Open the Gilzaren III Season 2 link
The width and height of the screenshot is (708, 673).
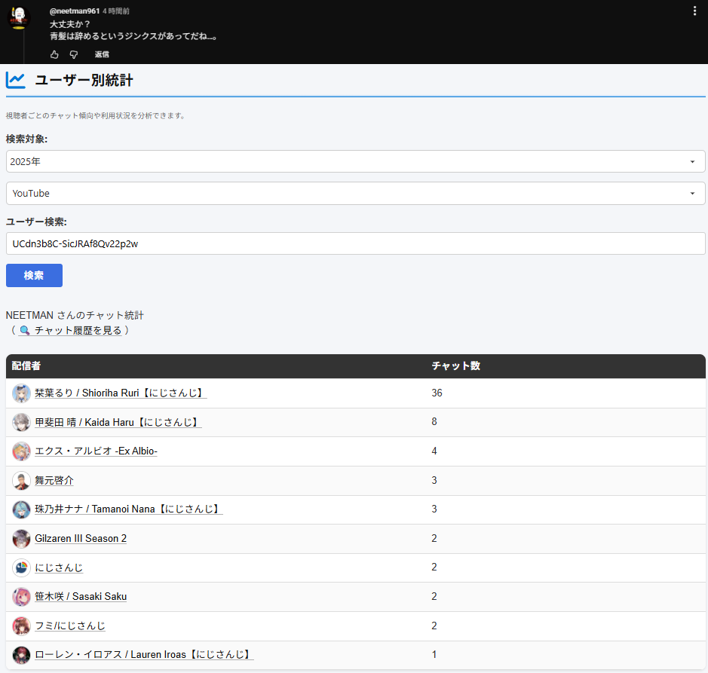pos(81,538)
